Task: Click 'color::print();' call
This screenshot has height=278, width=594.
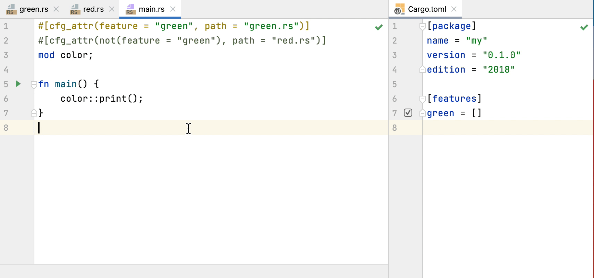Action: click(102, 99)
